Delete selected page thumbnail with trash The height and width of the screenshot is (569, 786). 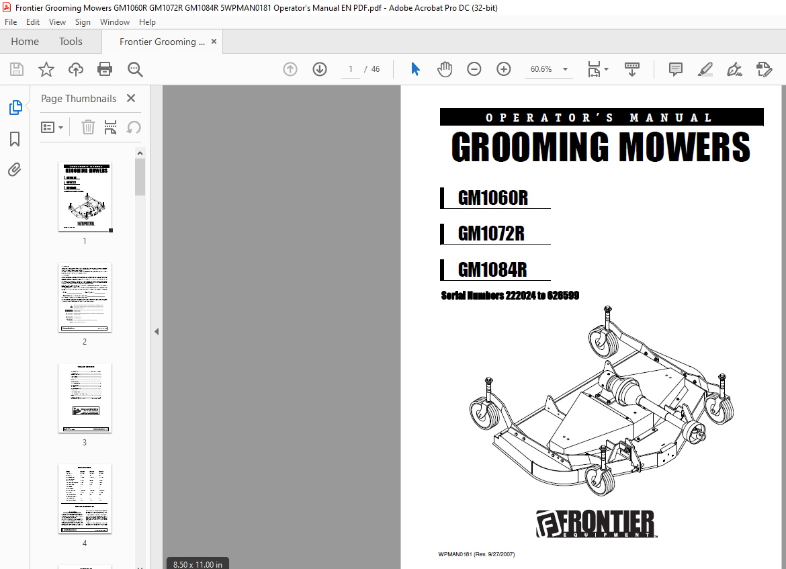click(88, 128)
